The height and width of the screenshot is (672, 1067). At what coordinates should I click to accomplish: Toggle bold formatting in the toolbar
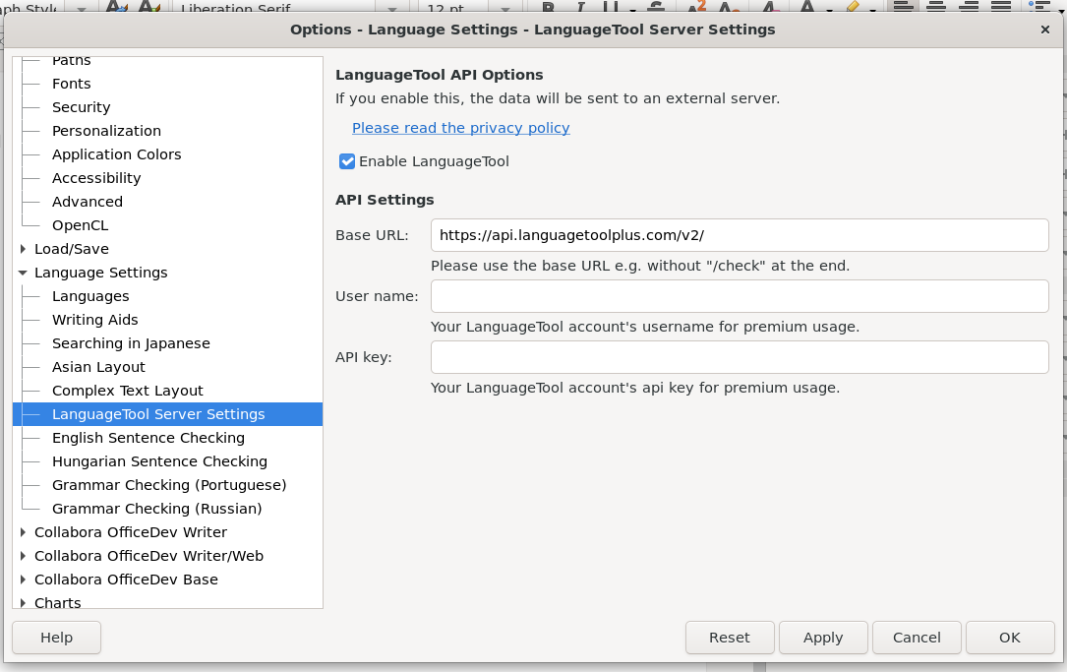(x=548, y=7)
